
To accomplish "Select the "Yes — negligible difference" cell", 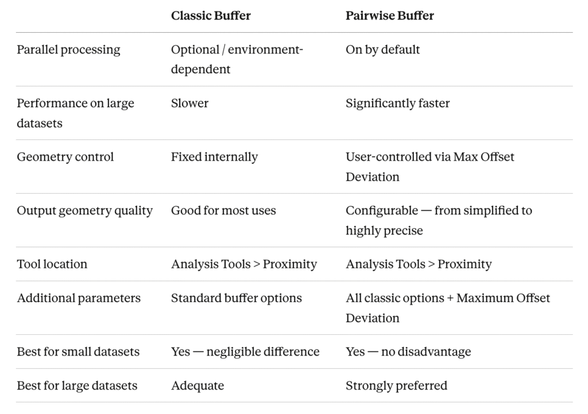I will 245,351.
